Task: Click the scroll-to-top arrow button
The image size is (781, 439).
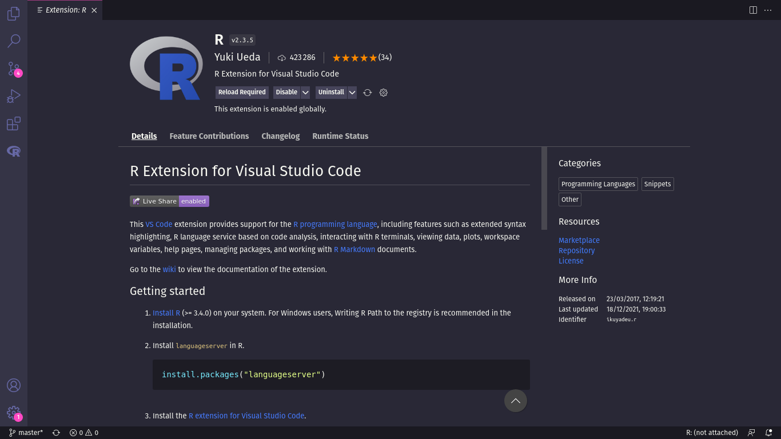Action: pos(515,401)
